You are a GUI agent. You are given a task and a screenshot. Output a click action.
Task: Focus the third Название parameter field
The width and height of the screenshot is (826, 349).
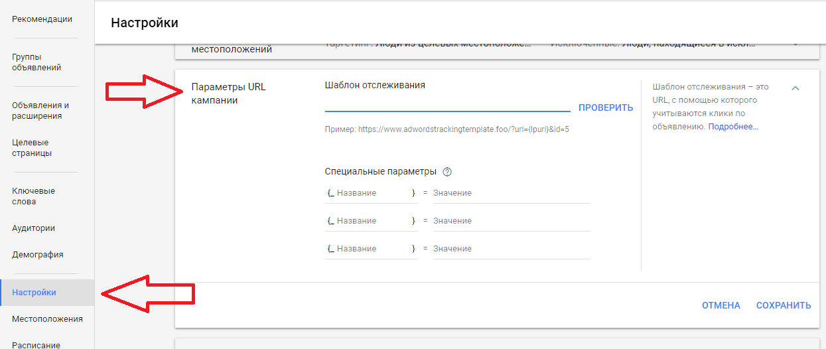pos(374,249)
